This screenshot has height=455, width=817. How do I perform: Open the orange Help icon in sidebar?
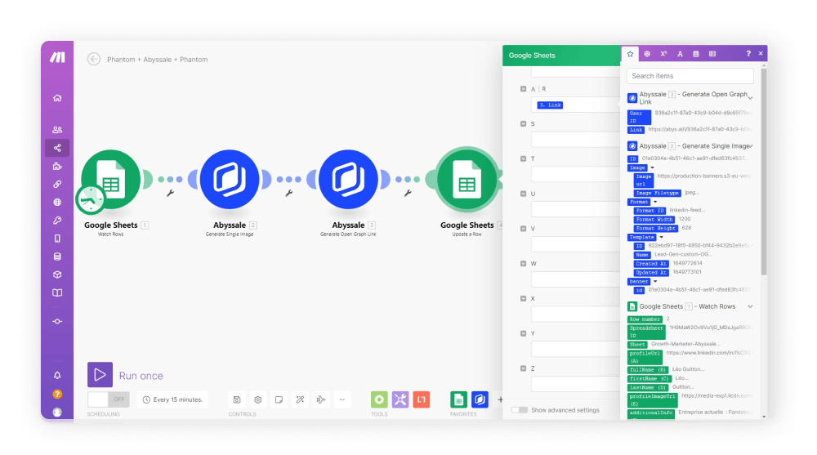[x=57, y=394]
